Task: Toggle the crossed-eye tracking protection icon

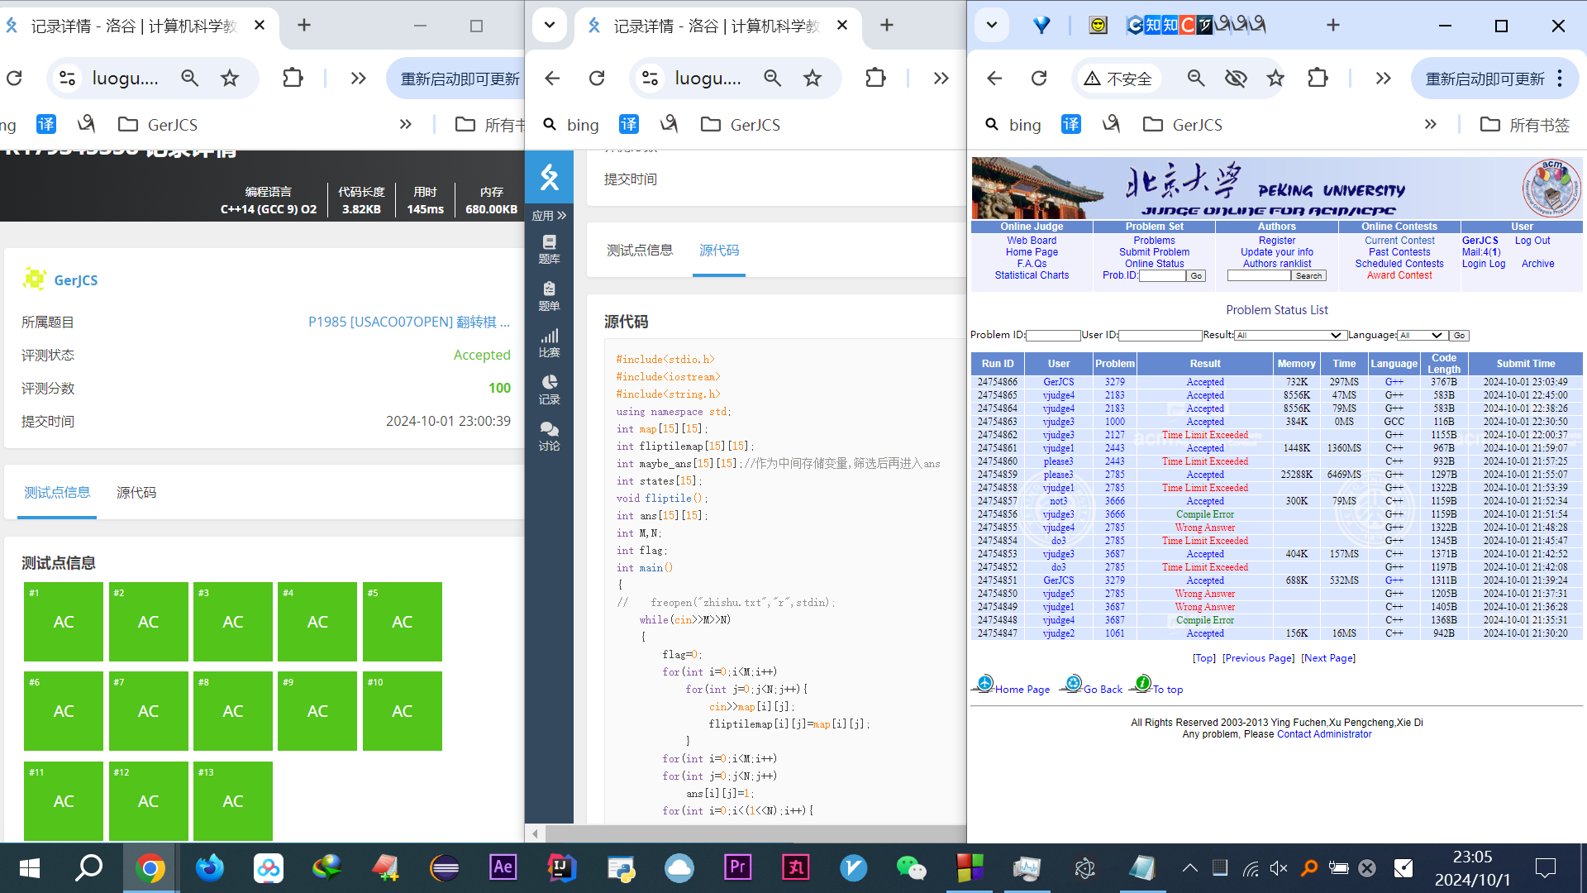Action: (1236, 79)
